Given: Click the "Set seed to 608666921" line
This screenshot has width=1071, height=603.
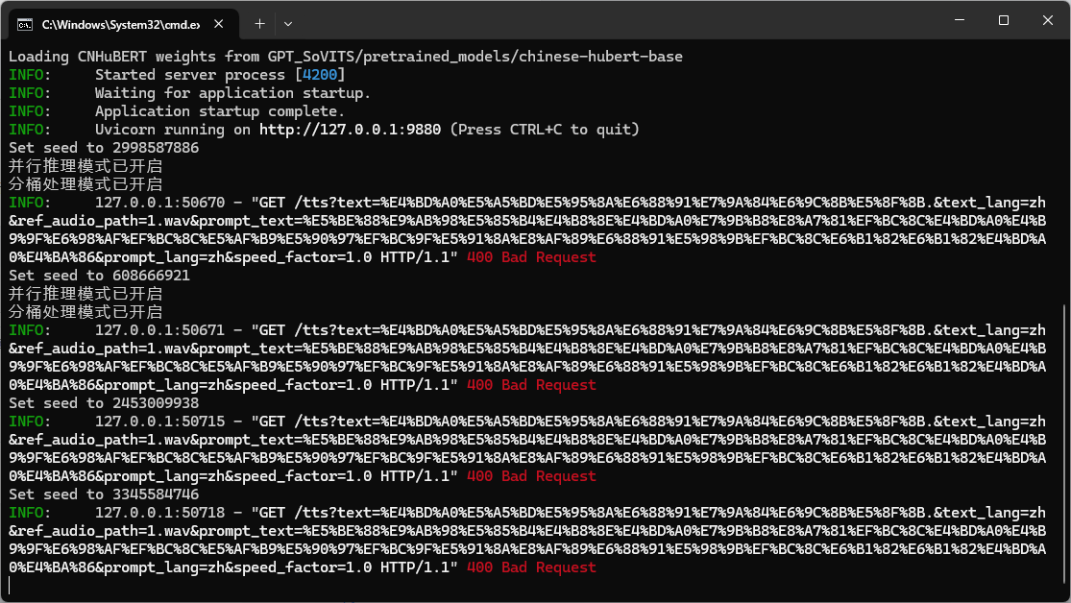Looking at the screenshot, I should coord(99,276).
